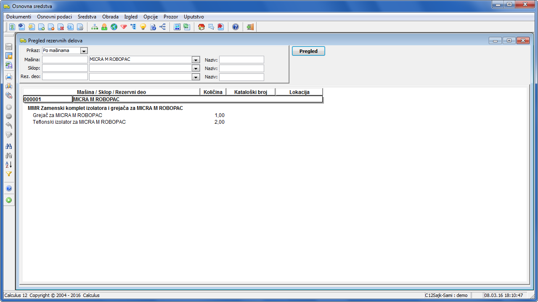Click the green person icon in toolbar

pyautogui.click(x=104, y=27)
